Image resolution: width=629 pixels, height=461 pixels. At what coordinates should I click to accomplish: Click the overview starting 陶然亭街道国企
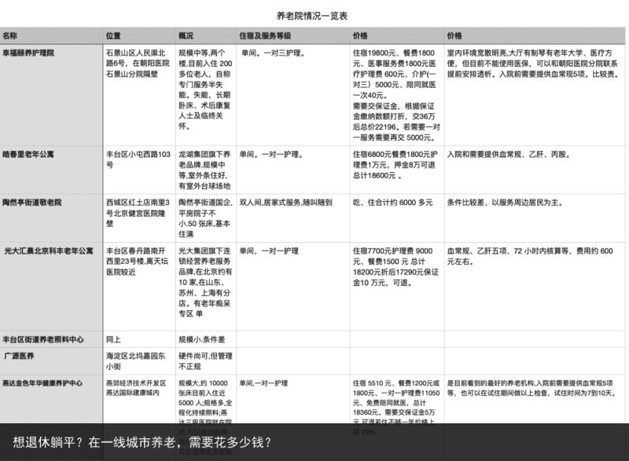pyautogui.click(x=205, y=218)
